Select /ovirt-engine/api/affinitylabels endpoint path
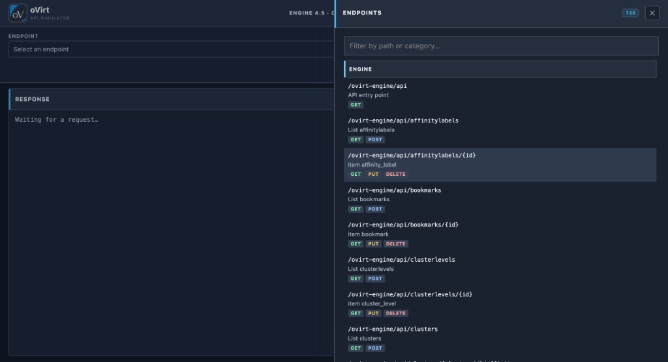The image size is (668, 362). point(403,121)
